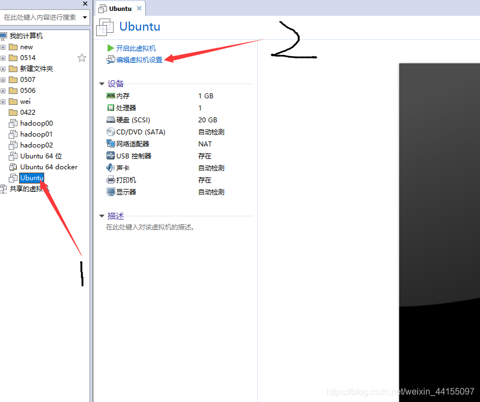The image size is (480, 402).
Task: Click the hard disk value 20 GB
Action: click(x=208, y=120)
